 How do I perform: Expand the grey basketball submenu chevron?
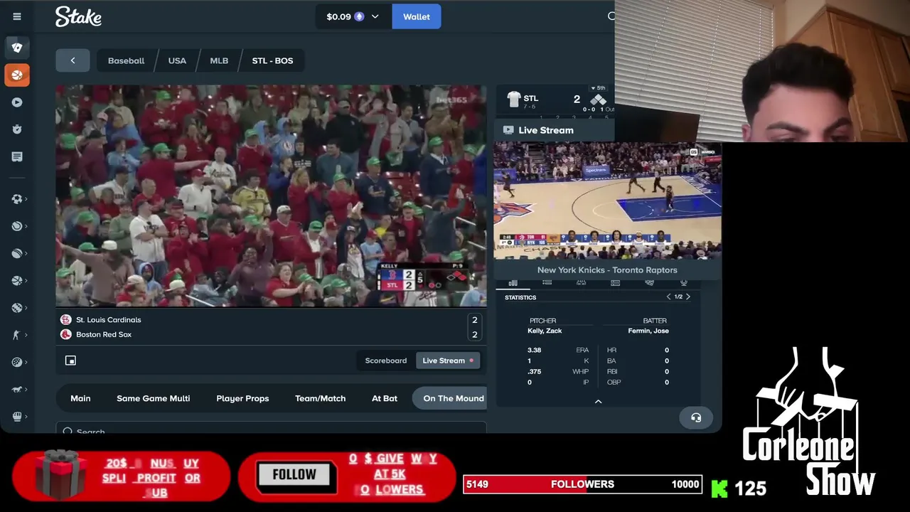(26, 281)
